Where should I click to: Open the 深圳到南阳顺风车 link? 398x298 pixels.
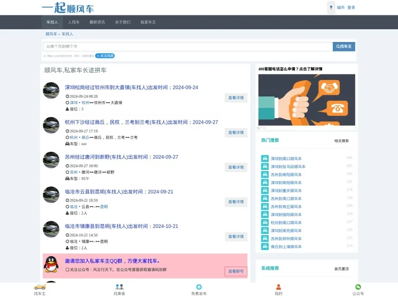[286, 183]
